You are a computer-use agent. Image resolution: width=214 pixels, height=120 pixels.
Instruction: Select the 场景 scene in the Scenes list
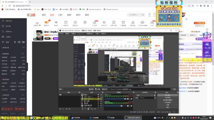coord(70,95)
